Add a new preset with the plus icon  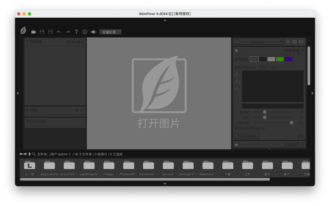pyautogui.click(x=288, y=42)
